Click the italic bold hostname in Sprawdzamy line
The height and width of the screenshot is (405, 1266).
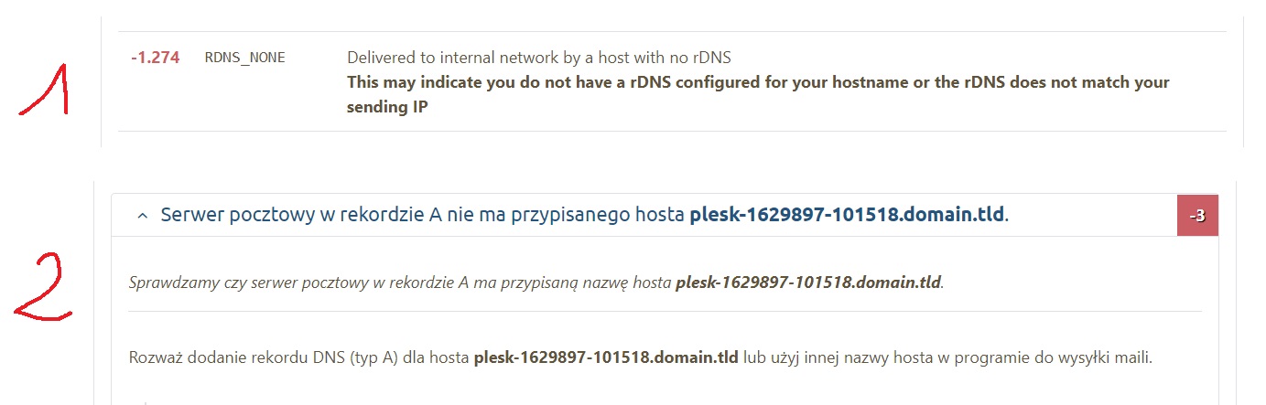pyautogui.click(x=808, y=282)
